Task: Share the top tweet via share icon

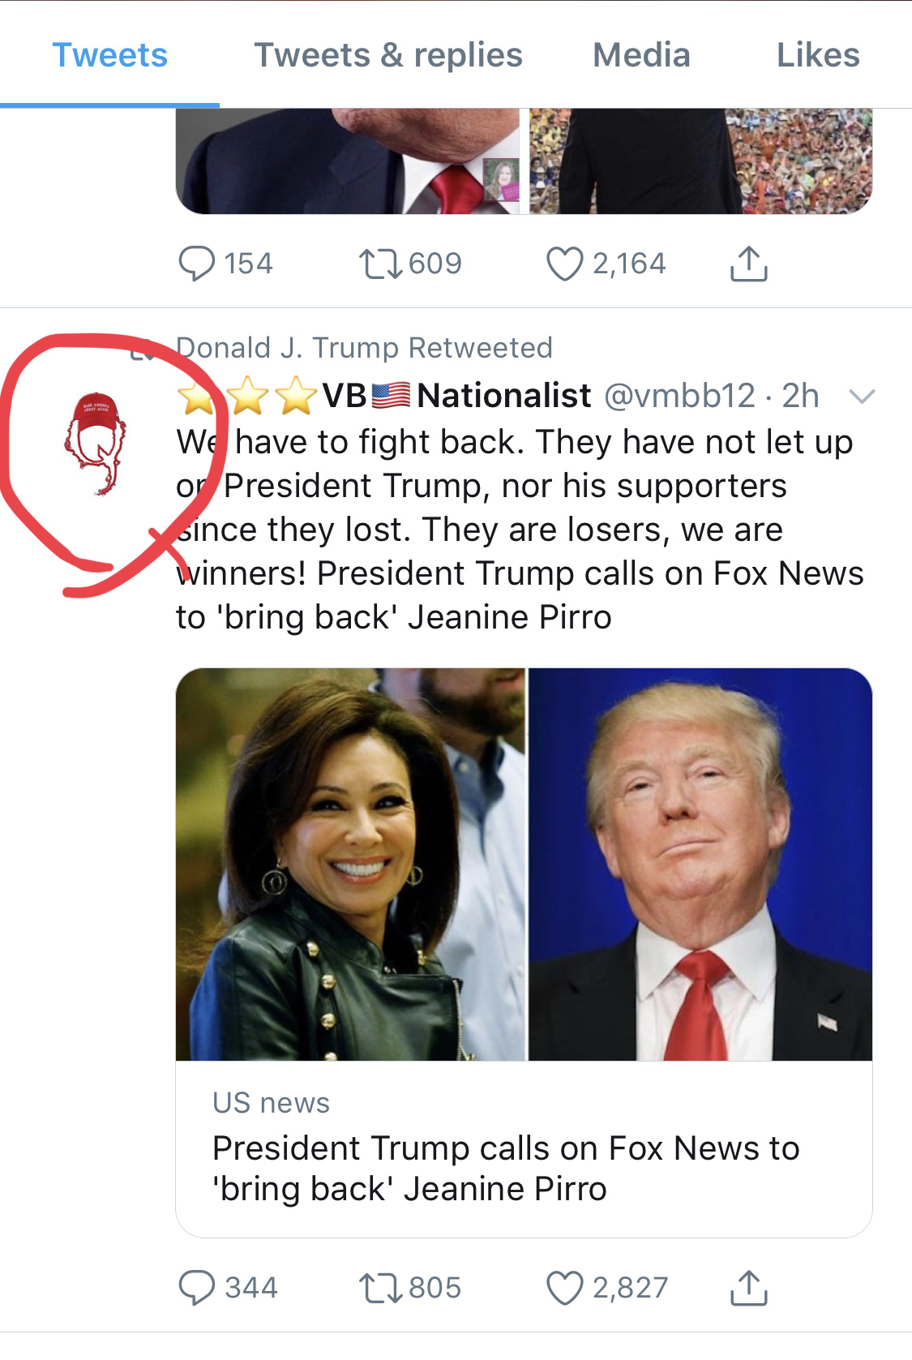Action: 748,264
